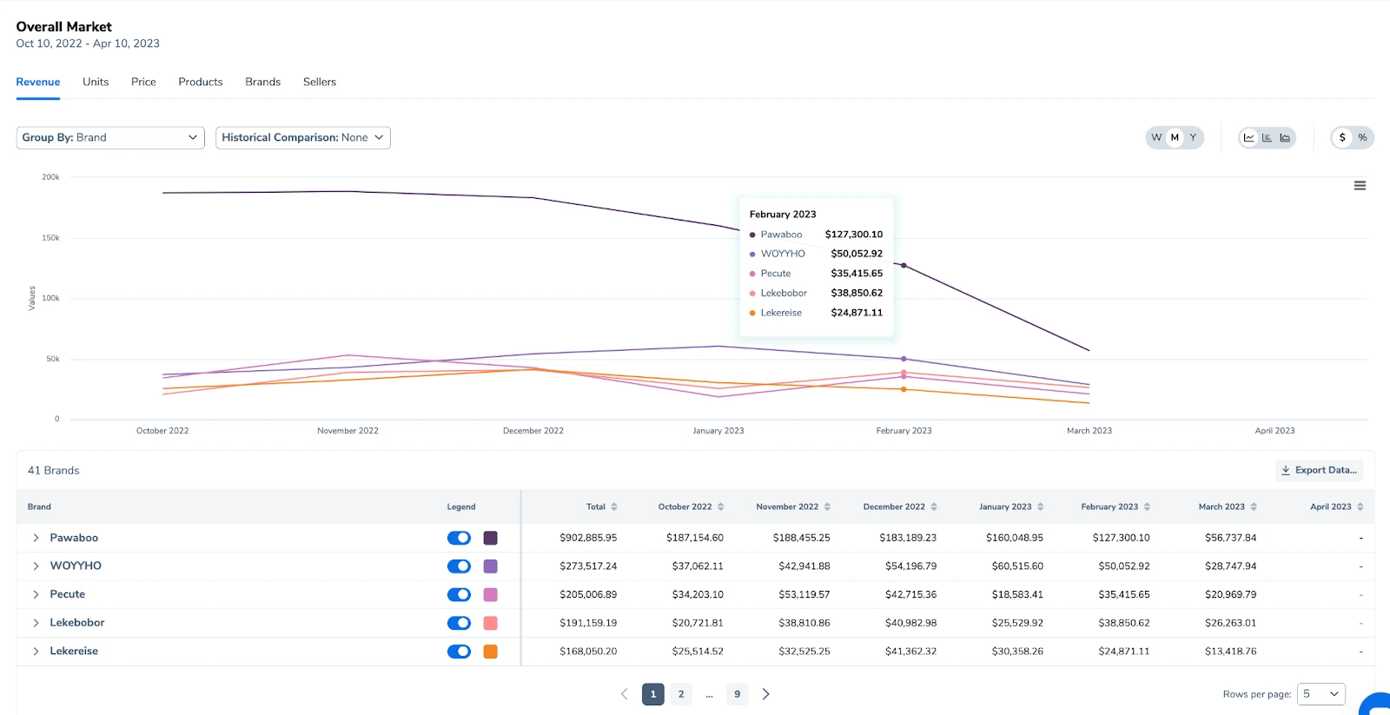Toggle Pecute legend visibility switch
Image resolution: width=1390 pixels, height=715 pixels.
[x=459, y=594]
